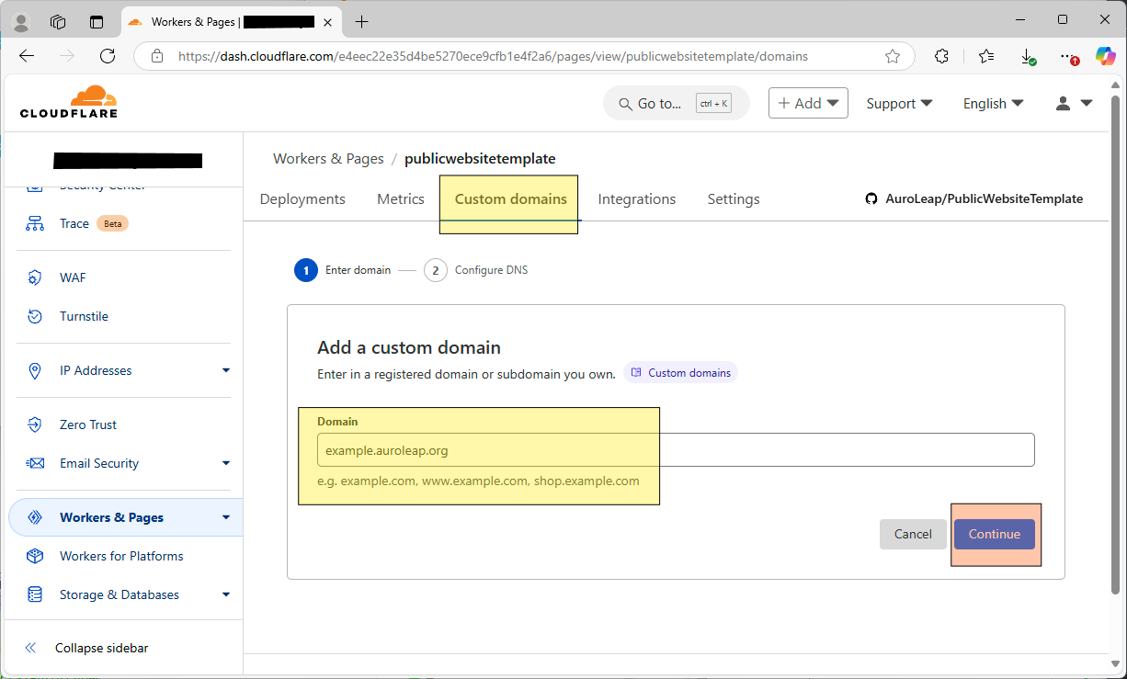Open the Zero Trust sidebar item

click(88, 424)
